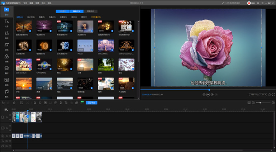Click the zoom-in magnifier on timeline
The image size is (276, 152).
click(273, 103)
